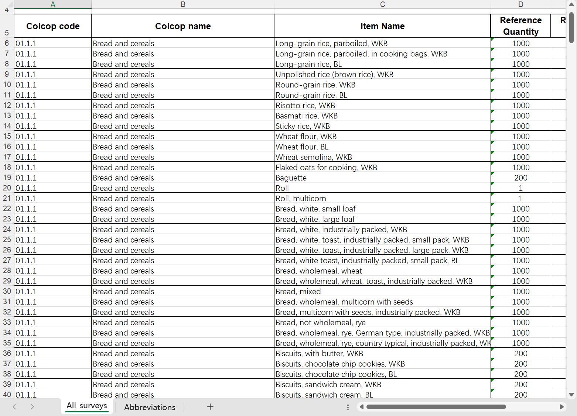Click cell 'Long-grain rice, parboiled, WKB'
The image size is (577, 416).
tap(382, 43)
